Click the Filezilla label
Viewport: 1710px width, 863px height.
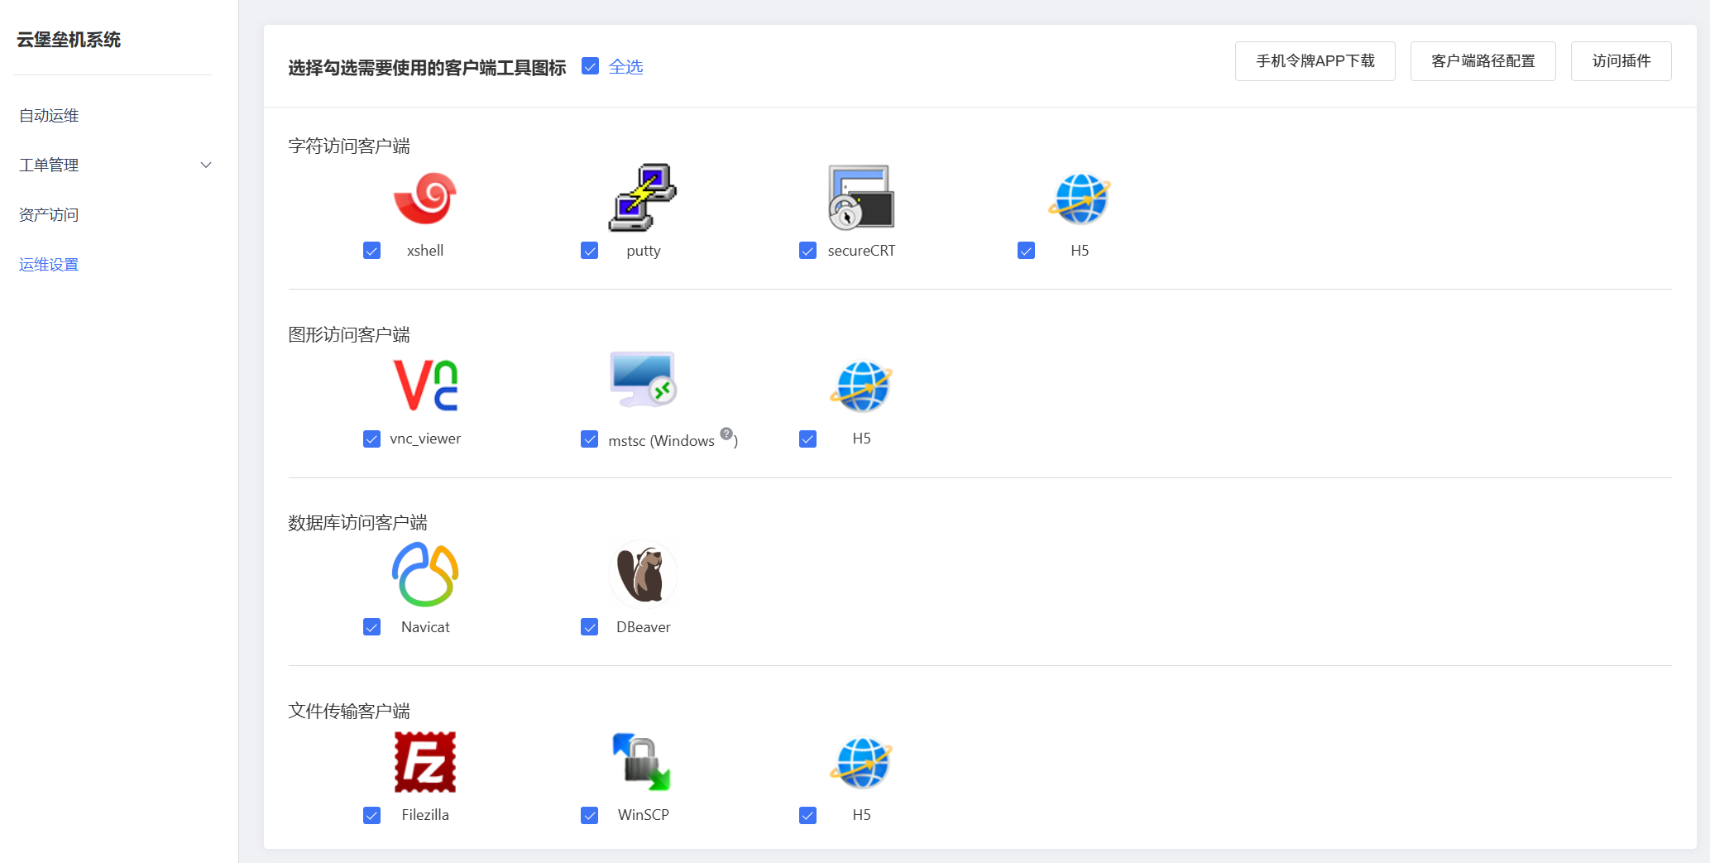(425, 815)
